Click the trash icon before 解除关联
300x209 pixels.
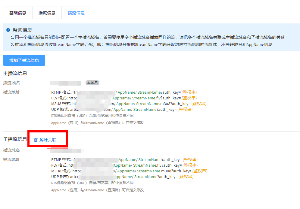36,140
